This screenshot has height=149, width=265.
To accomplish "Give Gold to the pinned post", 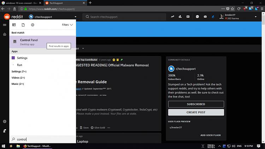I will tap(98, 128).
